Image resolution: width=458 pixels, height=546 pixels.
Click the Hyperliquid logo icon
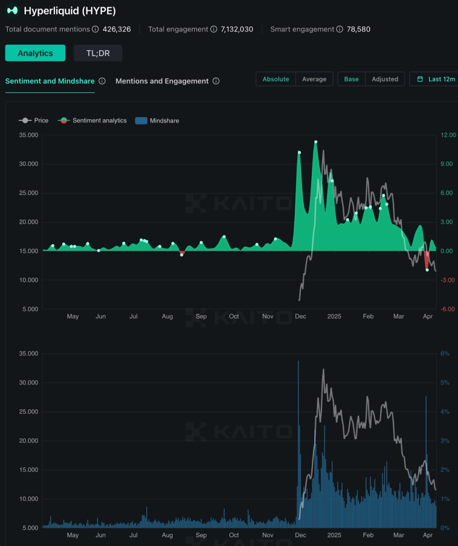point(13,11)
